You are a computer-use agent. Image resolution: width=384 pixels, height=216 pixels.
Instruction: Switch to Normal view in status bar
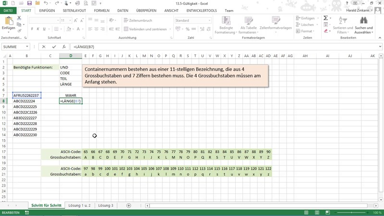[x=306, y=213]
